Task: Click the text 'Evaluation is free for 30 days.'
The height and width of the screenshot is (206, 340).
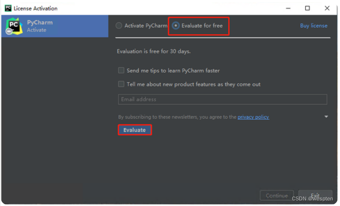Action: pyautogui.click(x=154, y=51)
